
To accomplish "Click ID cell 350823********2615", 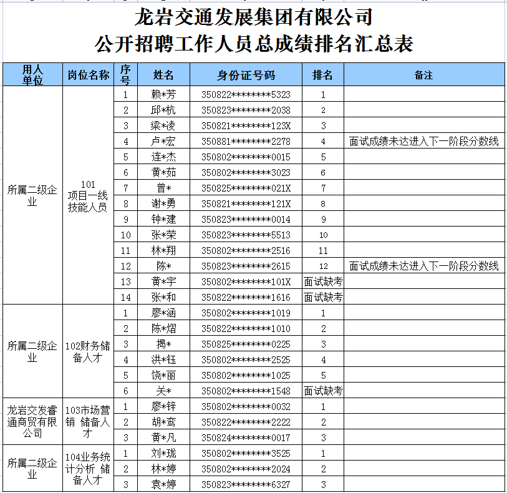I will click(246, 266).
